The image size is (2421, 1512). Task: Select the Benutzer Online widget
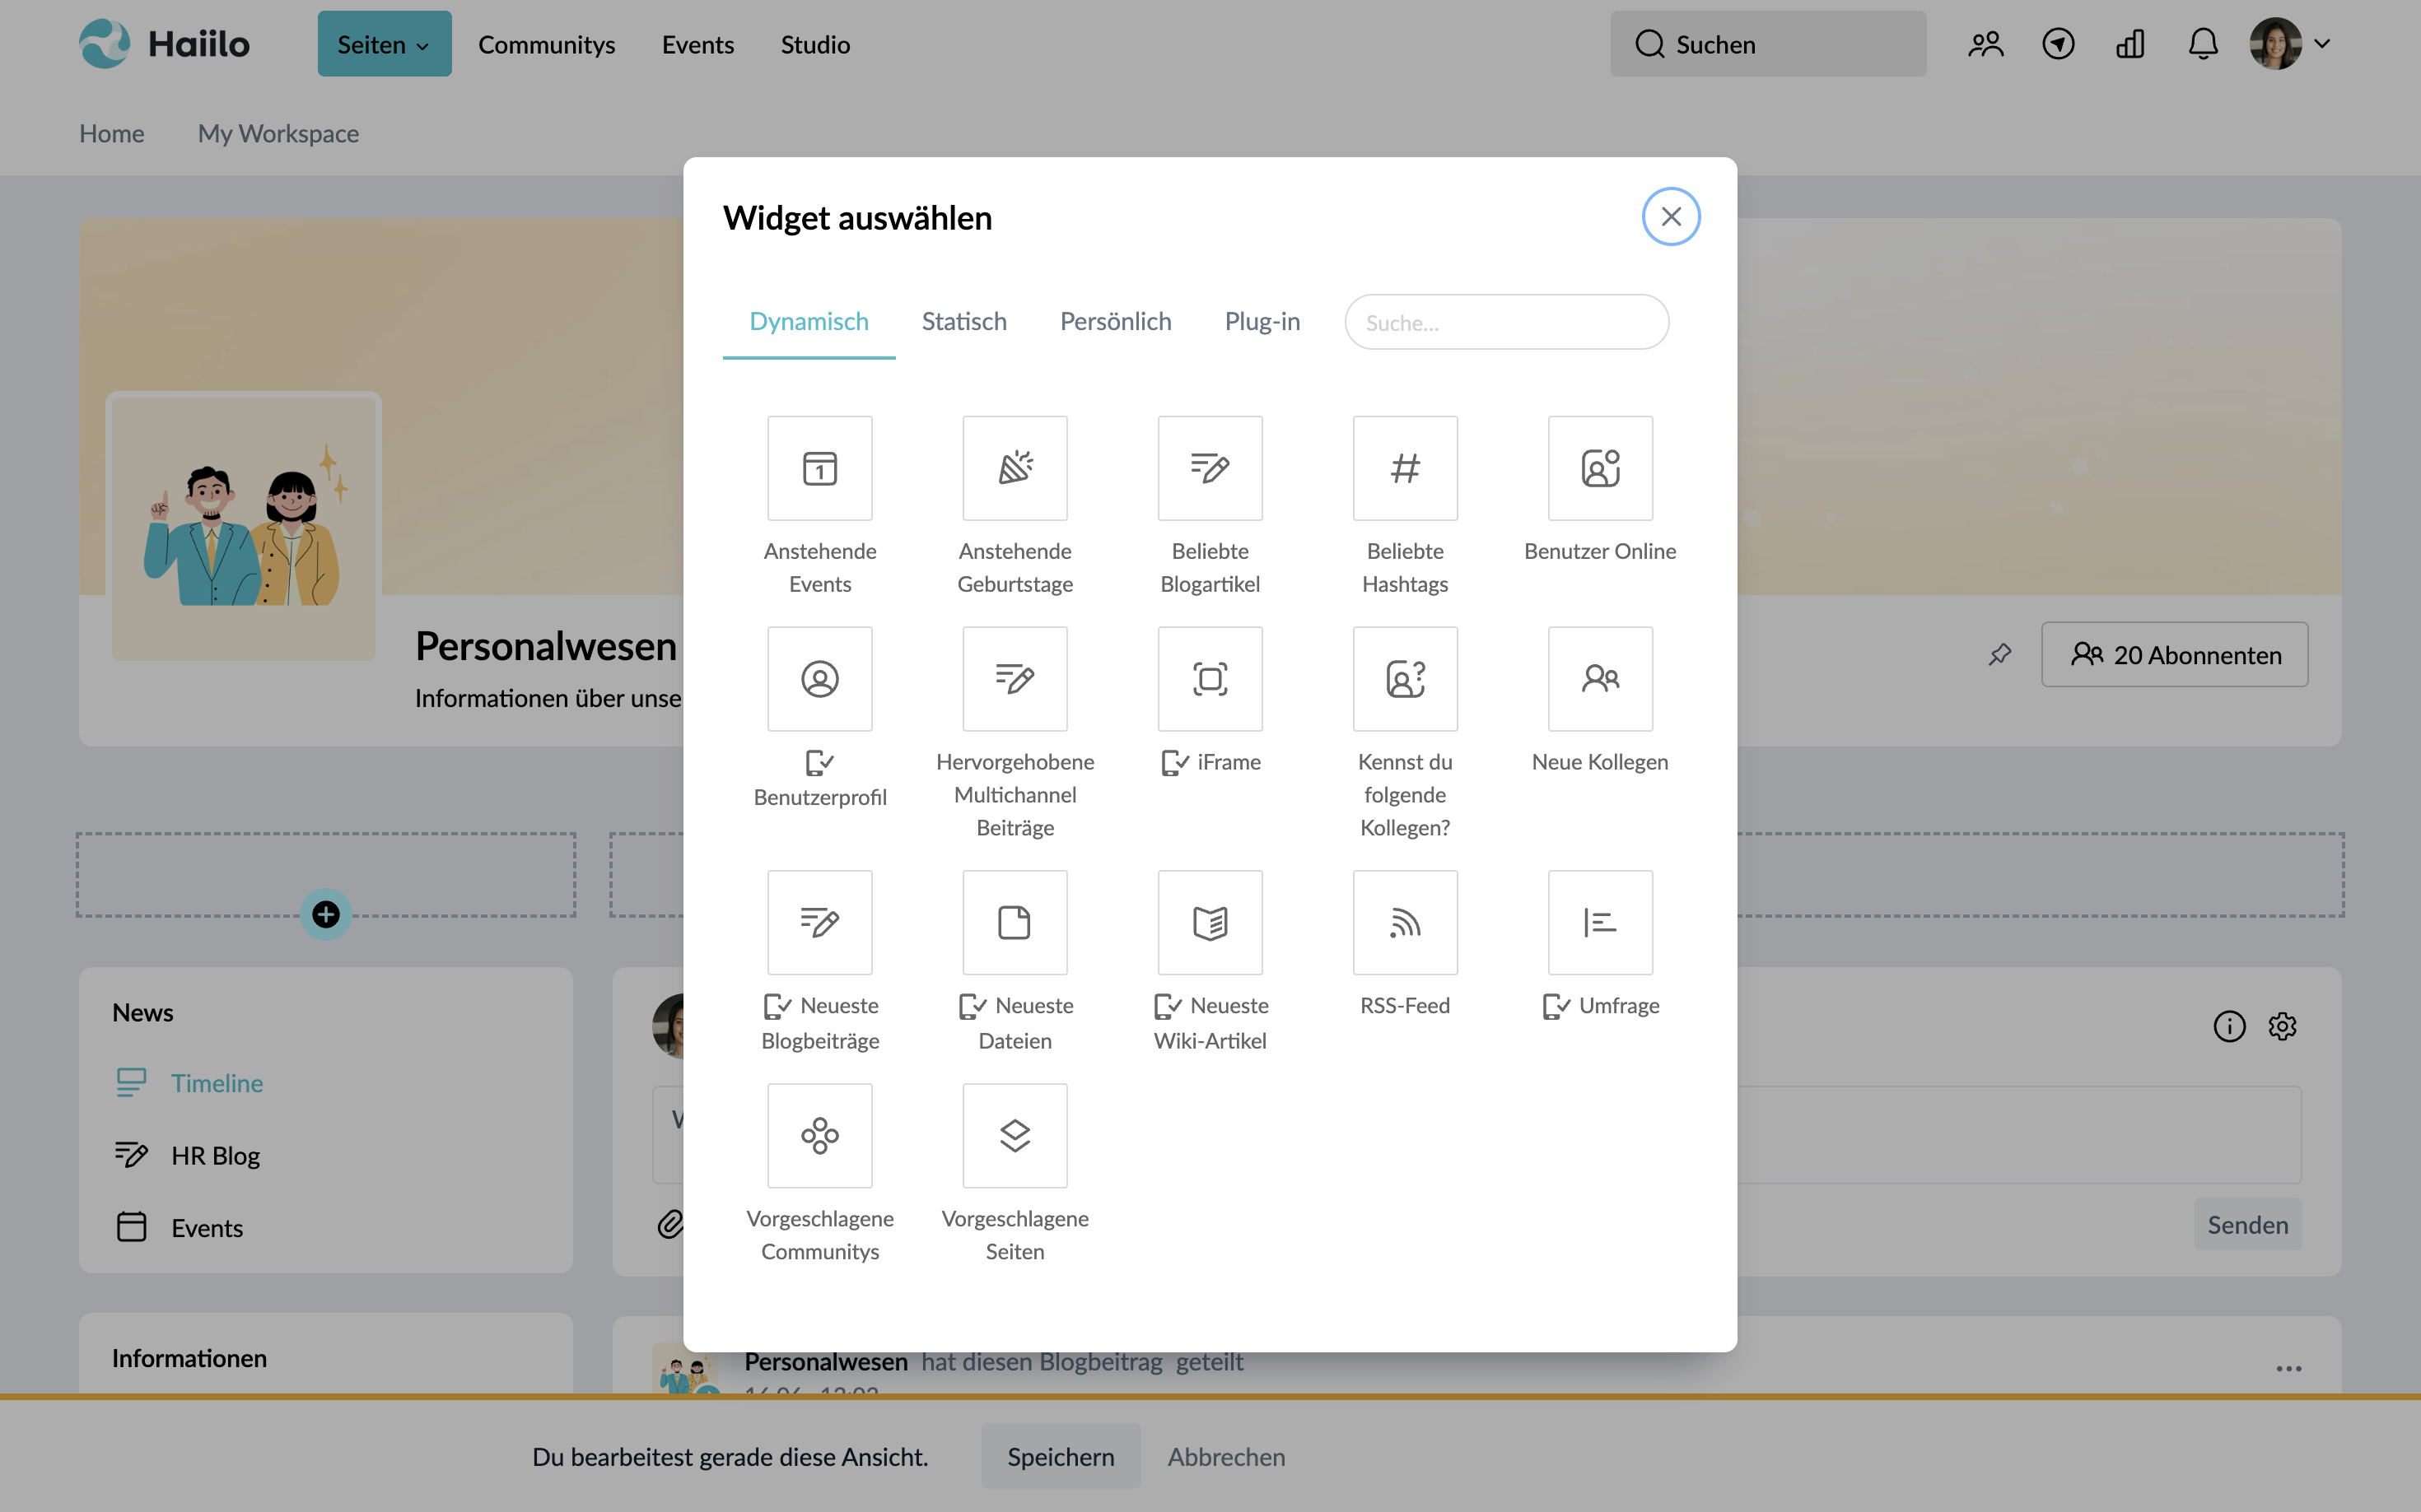[x=1600, y=468]
